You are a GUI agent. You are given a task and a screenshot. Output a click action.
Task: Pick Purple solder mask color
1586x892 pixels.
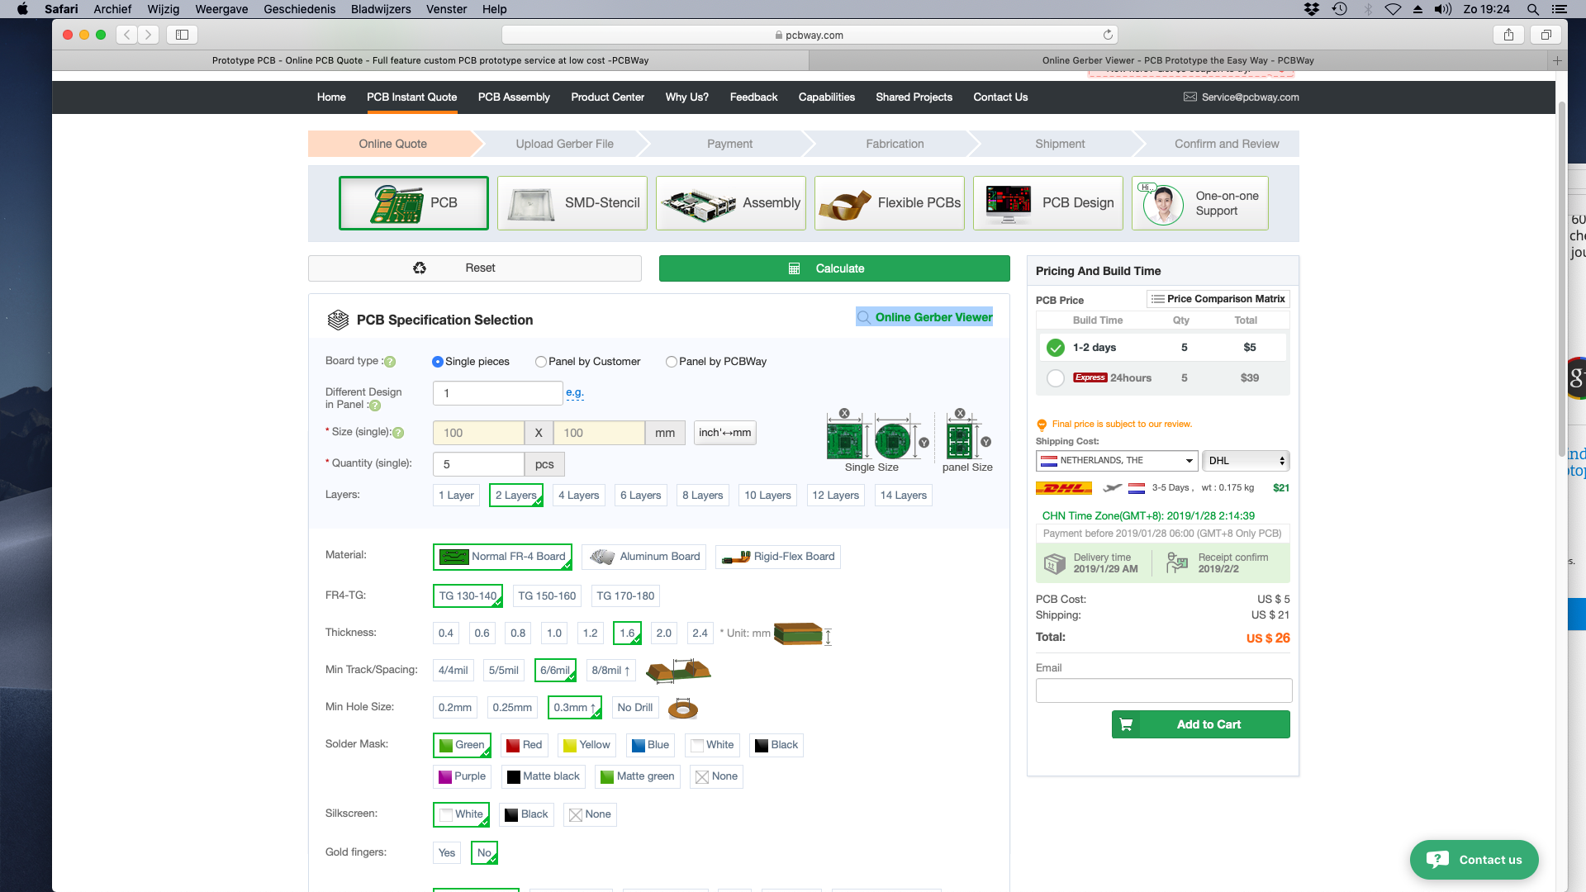pyautogui.click(x=463, y=776)
